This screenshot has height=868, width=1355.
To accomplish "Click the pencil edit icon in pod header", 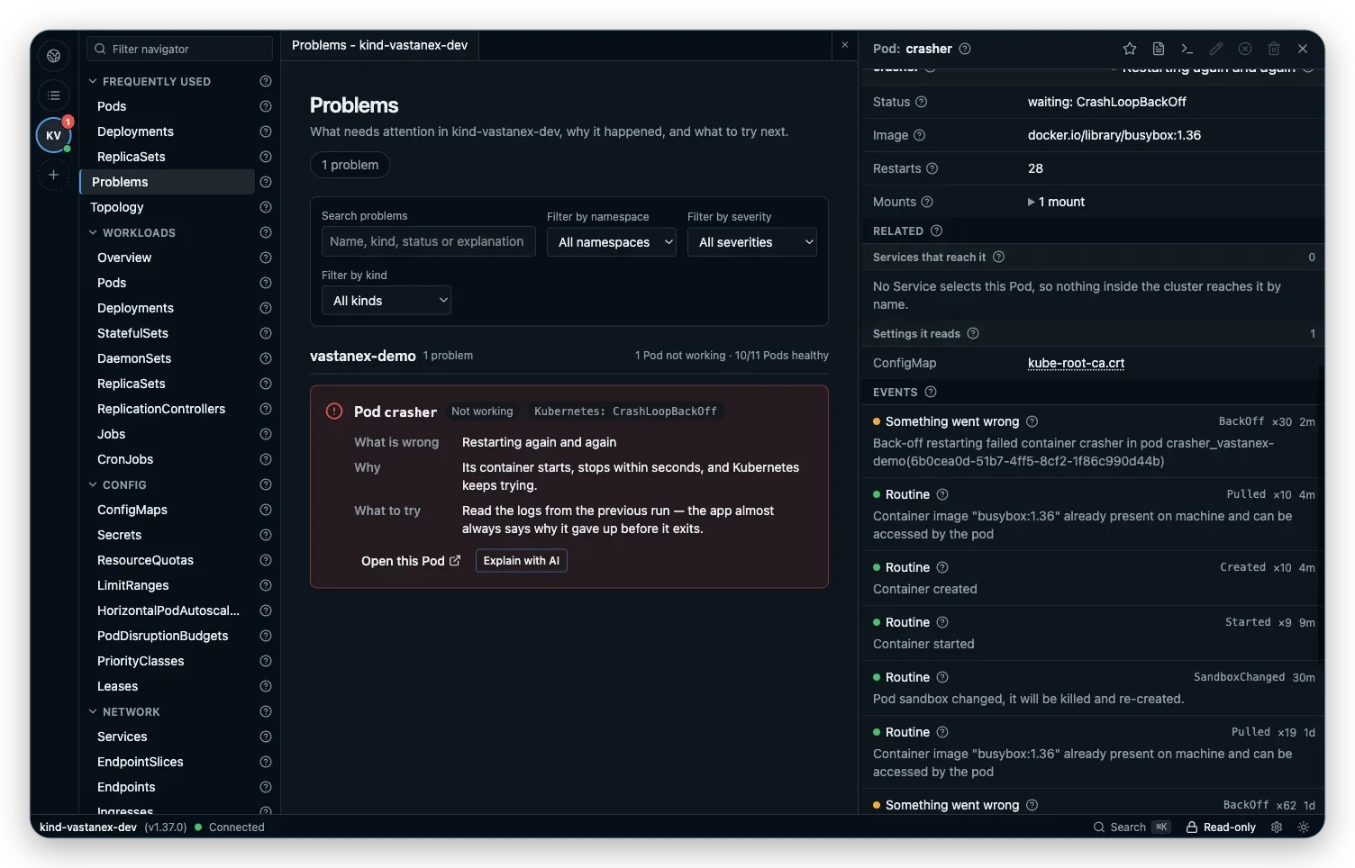I will click(x=1216, y=49).
